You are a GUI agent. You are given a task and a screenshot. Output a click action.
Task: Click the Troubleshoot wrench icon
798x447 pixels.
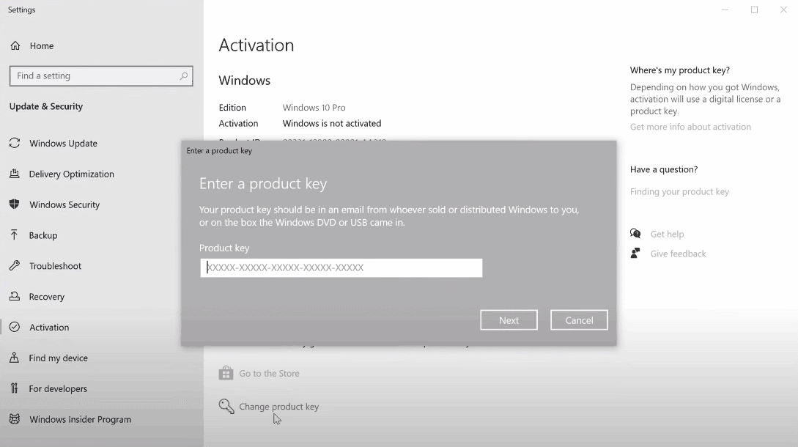pos(15,266)
